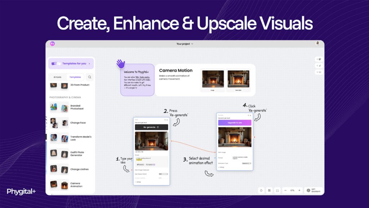Open the Animation Type dropdown

[x=247, y=163]
